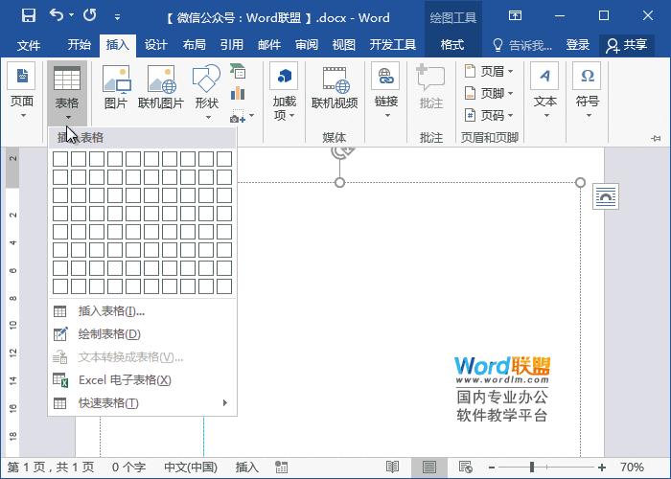The width and height of the screenshot is (671, 479).
Task: Choose 插入表格(I)... menu item
Action: [142, 311]
